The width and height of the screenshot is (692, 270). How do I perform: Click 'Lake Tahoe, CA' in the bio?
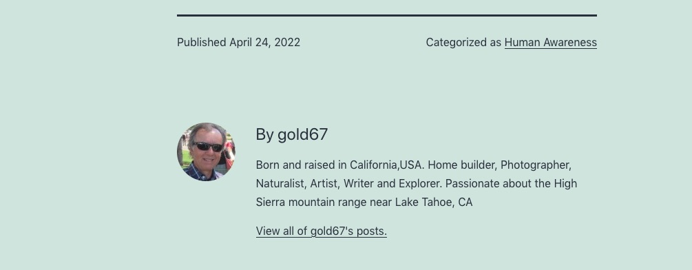[x=434, y=202]
